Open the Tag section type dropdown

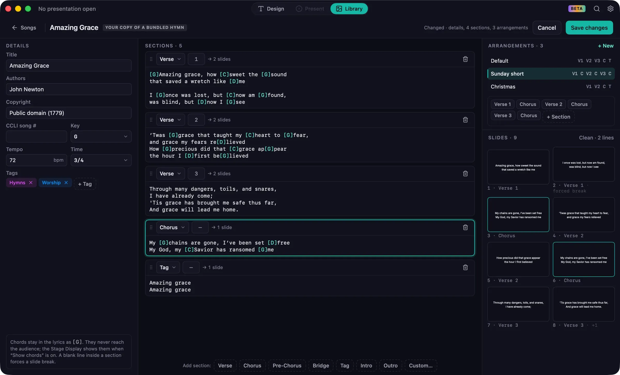click(x=168, y=268)
